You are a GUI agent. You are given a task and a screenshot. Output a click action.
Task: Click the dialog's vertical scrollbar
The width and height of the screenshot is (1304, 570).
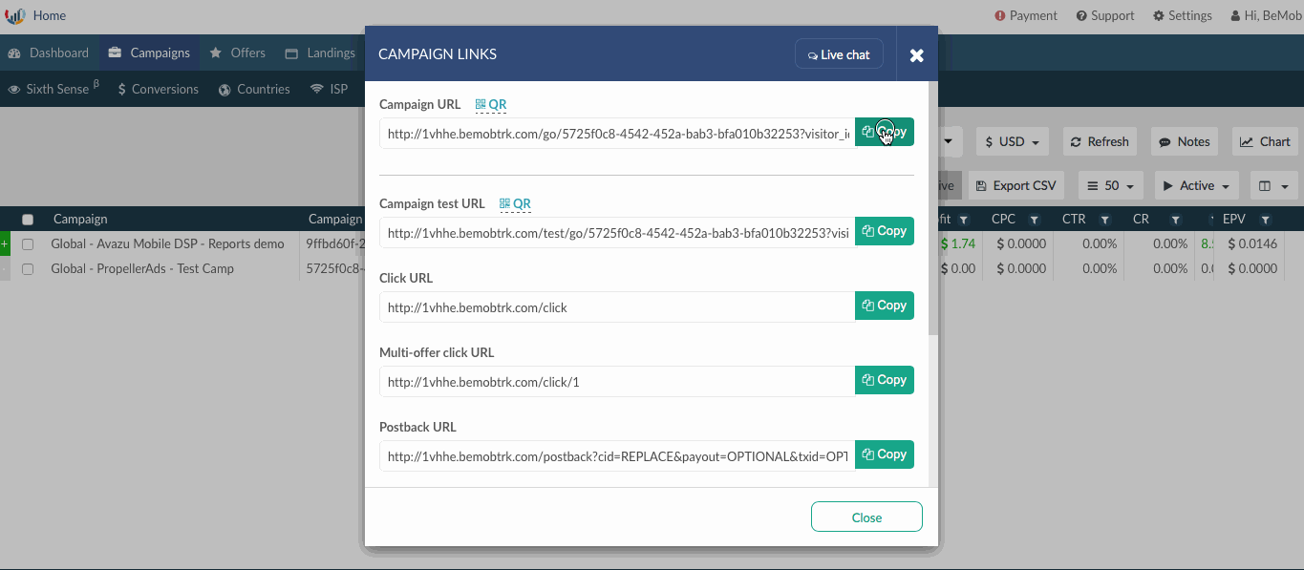933,208
